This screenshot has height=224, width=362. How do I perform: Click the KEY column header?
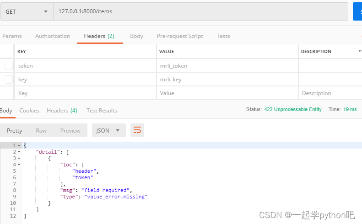click(22, 52)
